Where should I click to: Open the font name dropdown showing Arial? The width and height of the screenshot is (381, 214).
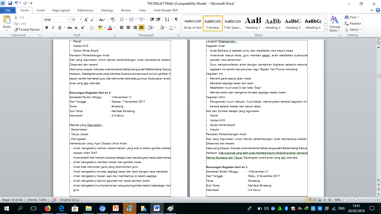(69, 20)
